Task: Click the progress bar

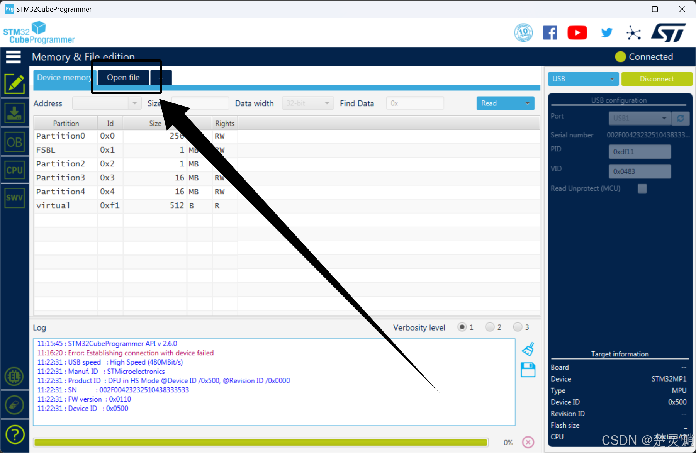Action: [261, 442]
